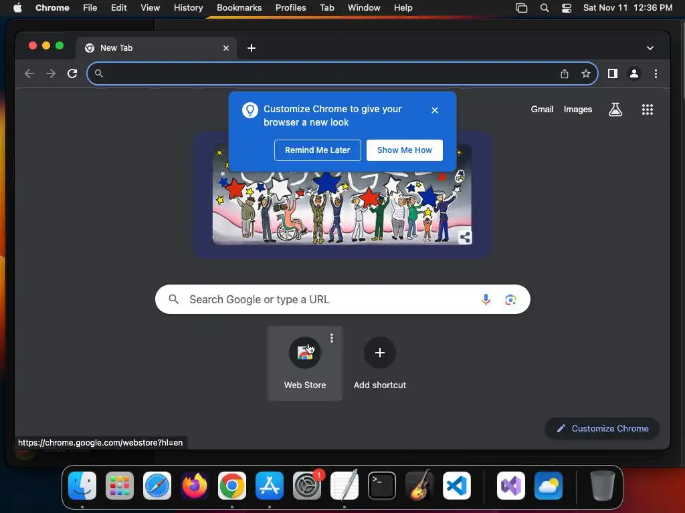Reload the current page

pos(72,73)
